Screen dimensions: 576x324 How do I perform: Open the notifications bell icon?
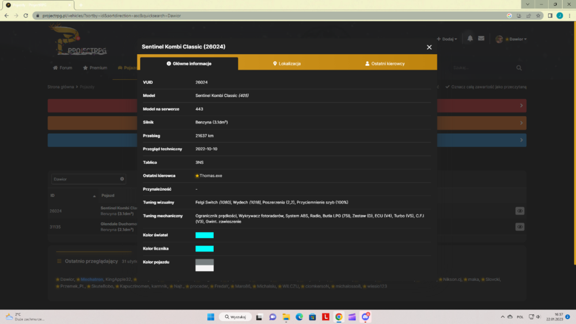click(470, 38)
